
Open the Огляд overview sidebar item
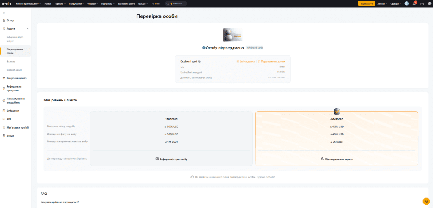(x=10, y=20)
